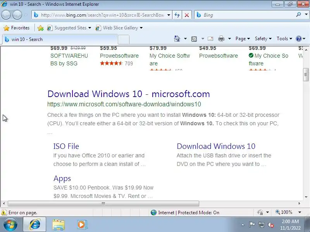
Task: Click the microsoft.com software-download URL text
Action: point(124,104)
